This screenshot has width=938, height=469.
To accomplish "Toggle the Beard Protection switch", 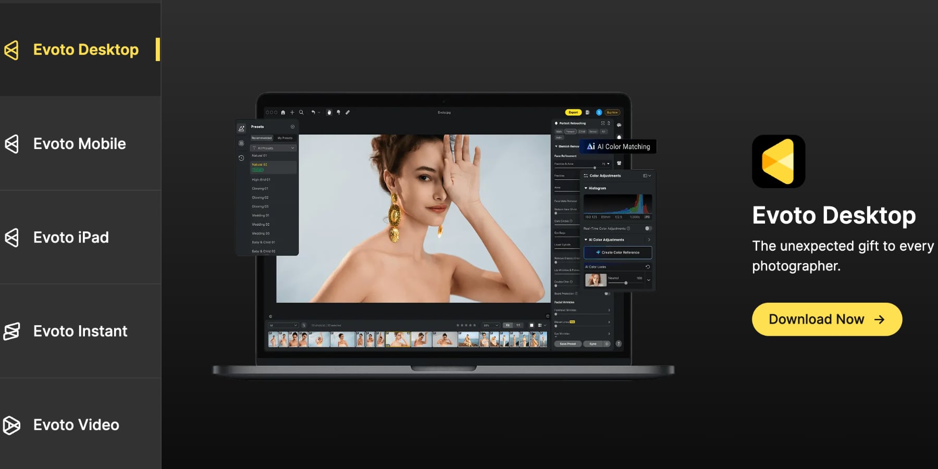I will (607, 294).
